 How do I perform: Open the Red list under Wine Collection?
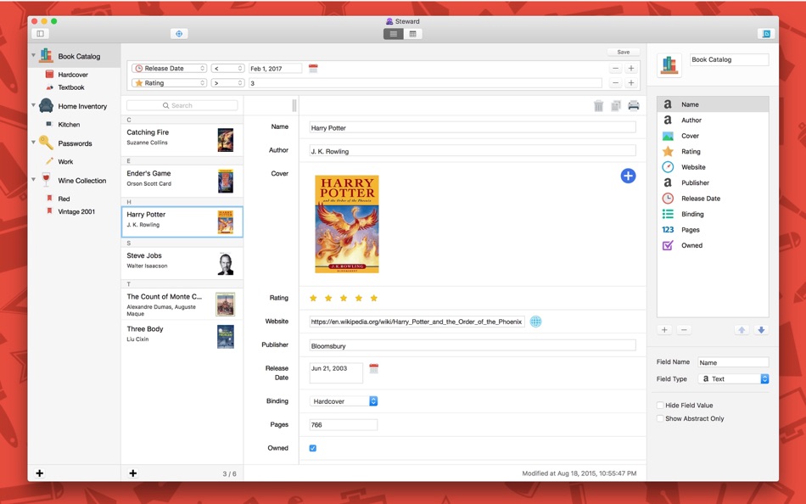pyautogui.click(x=64, y=199)
